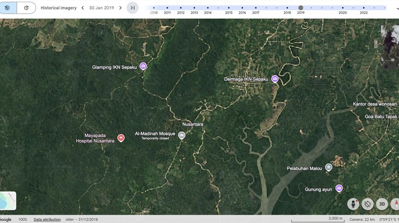Click the current 2019 timeline handle
The image size is (399, 223).
tap(301, 8)
